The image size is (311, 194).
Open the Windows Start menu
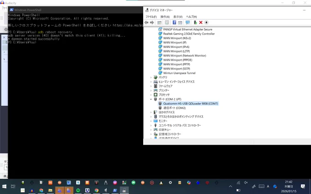[x=4, y=186]
